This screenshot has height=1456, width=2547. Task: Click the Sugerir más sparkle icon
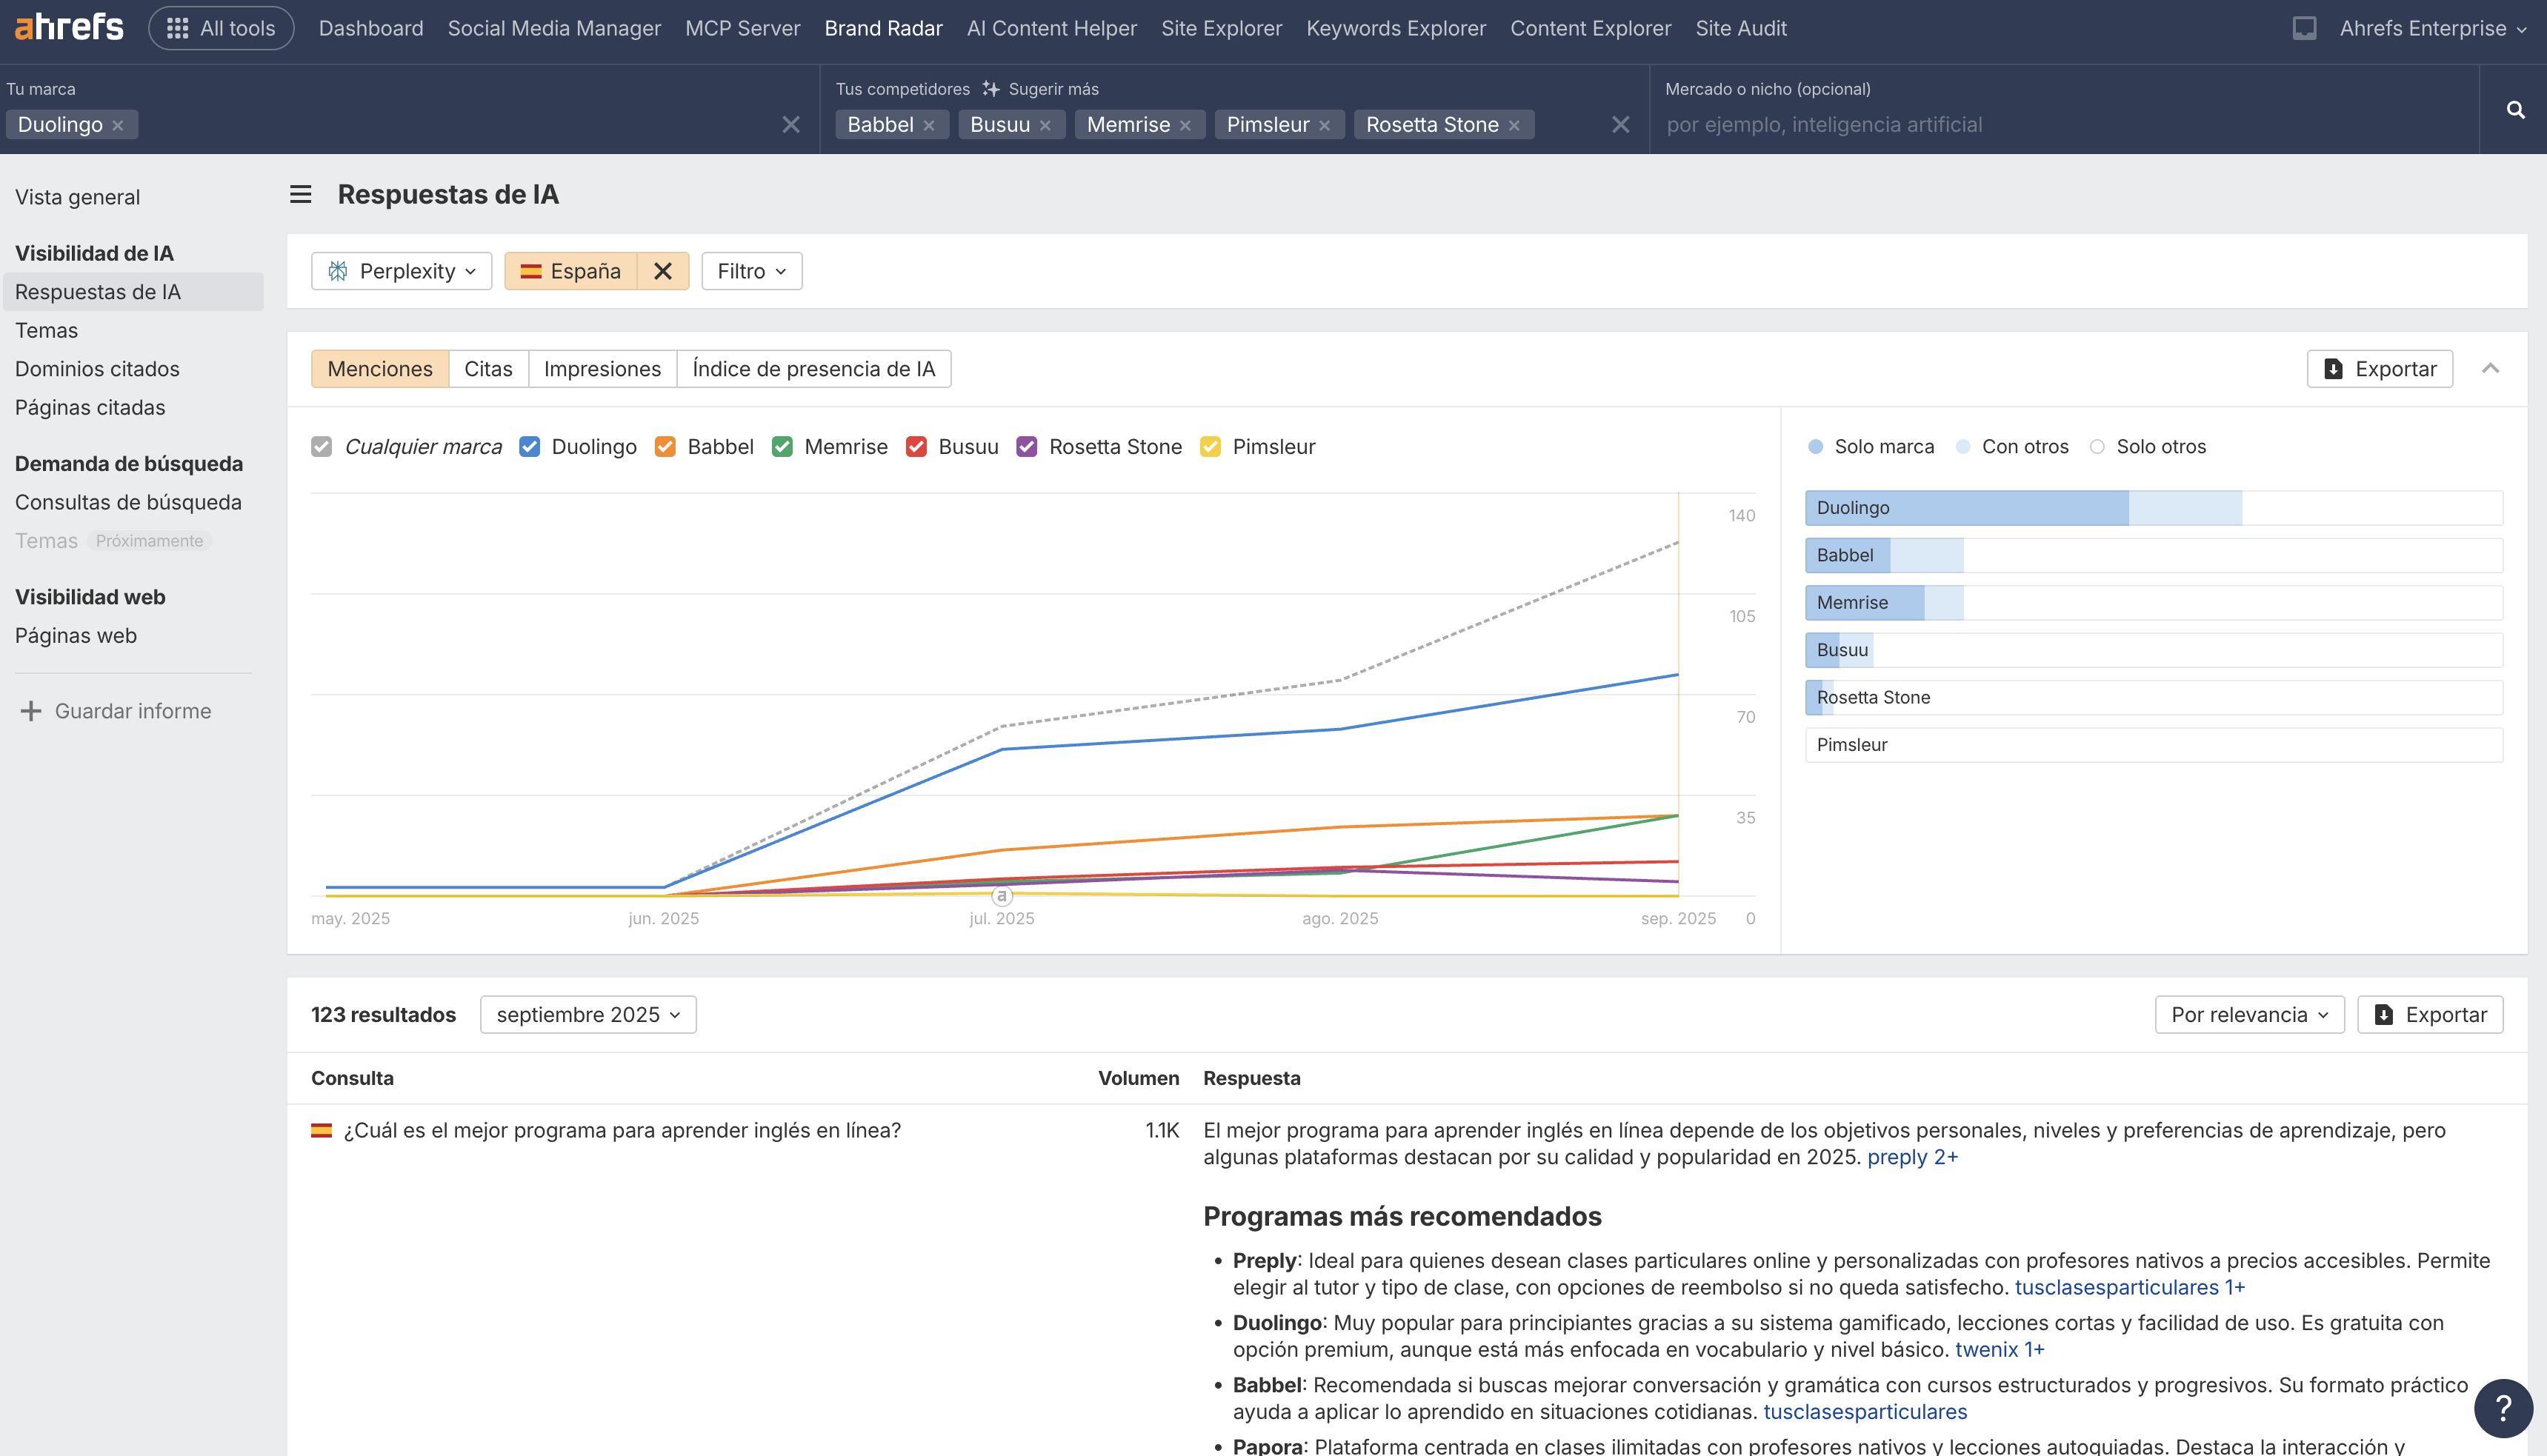click(990, 89)
